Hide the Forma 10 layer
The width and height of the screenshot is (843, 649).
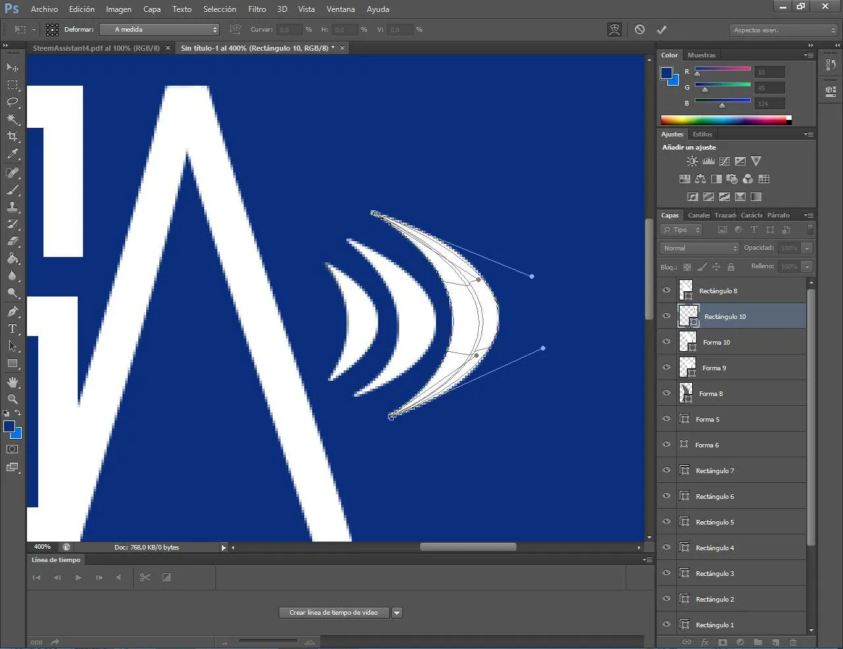point(666,342)
